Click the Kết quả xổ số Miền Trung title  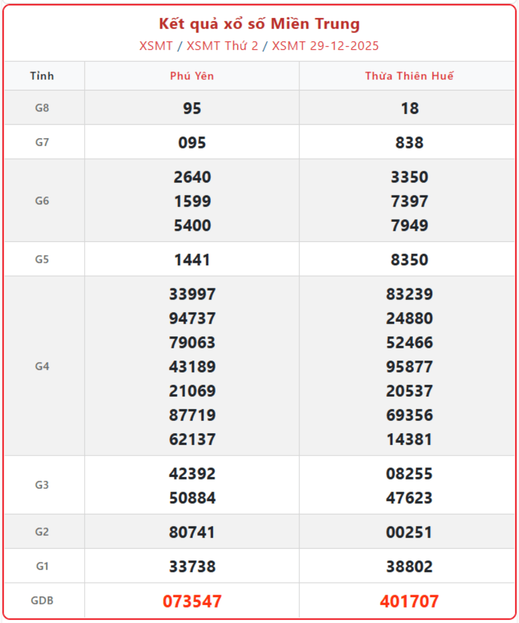coord(259,24)
